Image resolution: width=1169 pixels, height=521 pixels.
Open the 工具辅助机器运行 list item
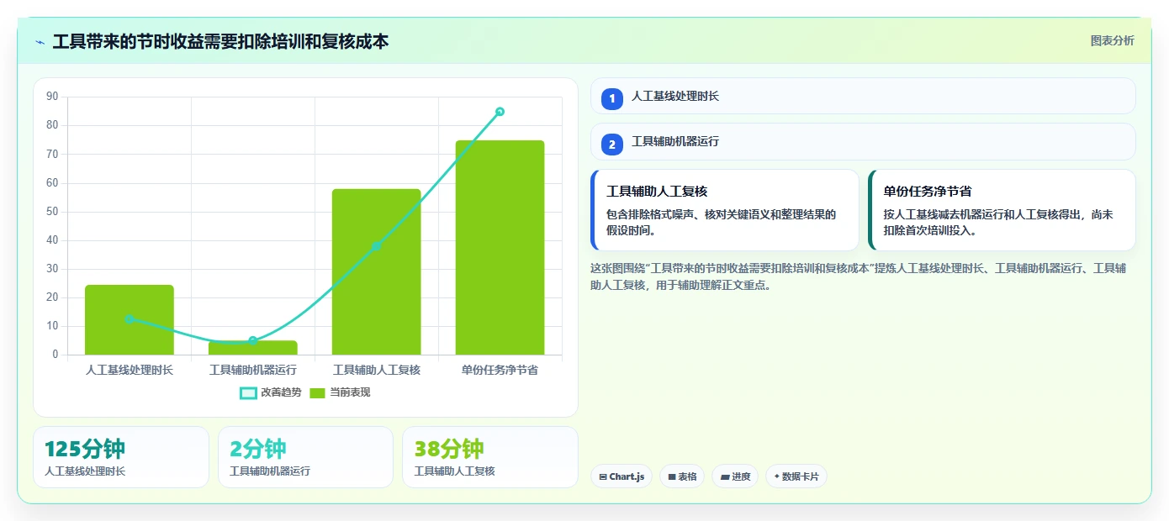coord(863,141)
